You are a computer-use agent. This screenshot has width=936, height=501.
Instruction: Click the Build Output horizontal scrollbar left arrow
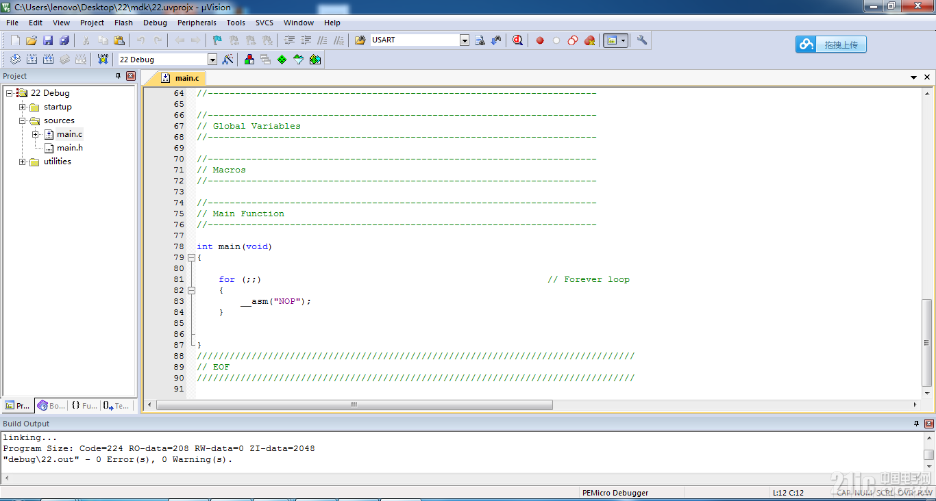[x=7, y=478]
